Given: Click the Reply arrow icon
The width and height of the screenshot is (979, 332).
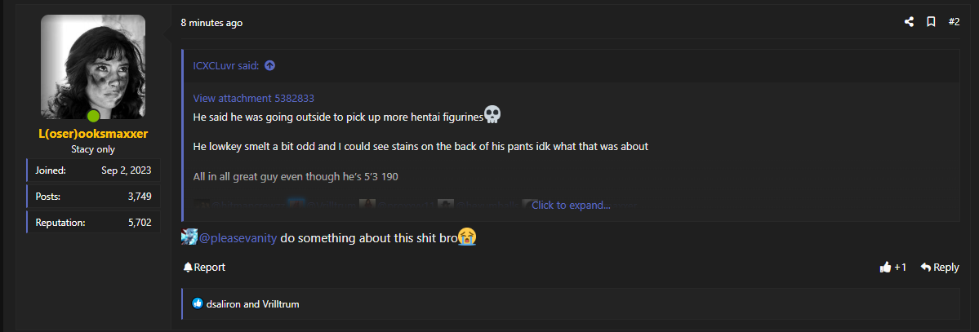Looking at the screenshot, I should pos(926,267).
